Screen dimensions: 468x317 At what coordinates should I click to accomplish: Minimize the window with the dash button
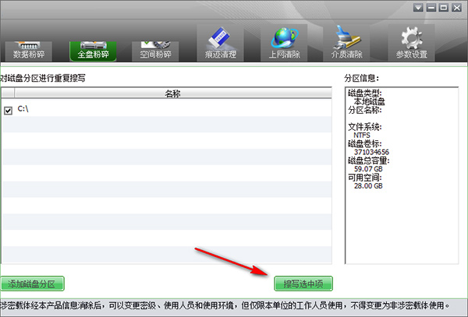point(431,8)
